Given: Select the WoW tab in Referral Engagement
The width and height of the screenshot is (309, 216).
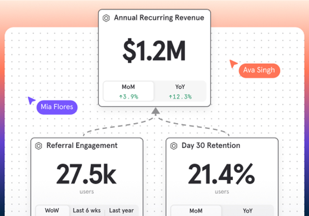Looking at the screenshot, I should [x=52, y=211].
